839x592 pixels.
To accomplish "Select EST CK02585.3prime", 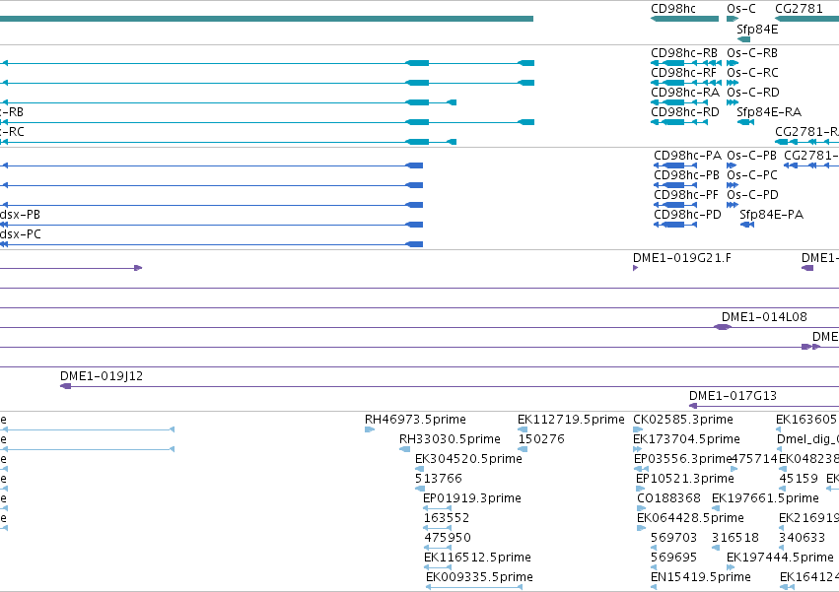I will point(637,429).
